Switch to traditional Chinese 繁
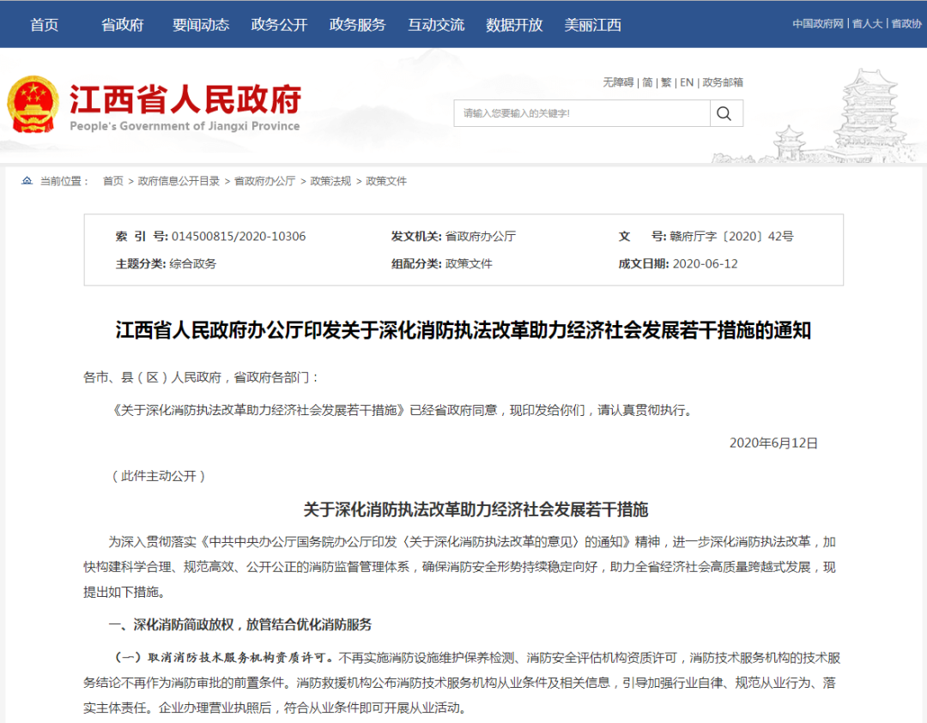The width and height of the screenshot is (927, 723). [x=666, y=82]
